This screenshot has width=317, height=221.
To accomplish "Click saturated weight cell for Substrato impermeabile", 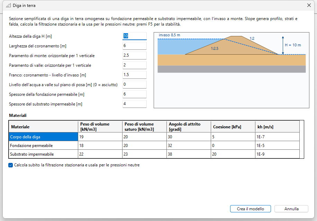I will [144, 154].
